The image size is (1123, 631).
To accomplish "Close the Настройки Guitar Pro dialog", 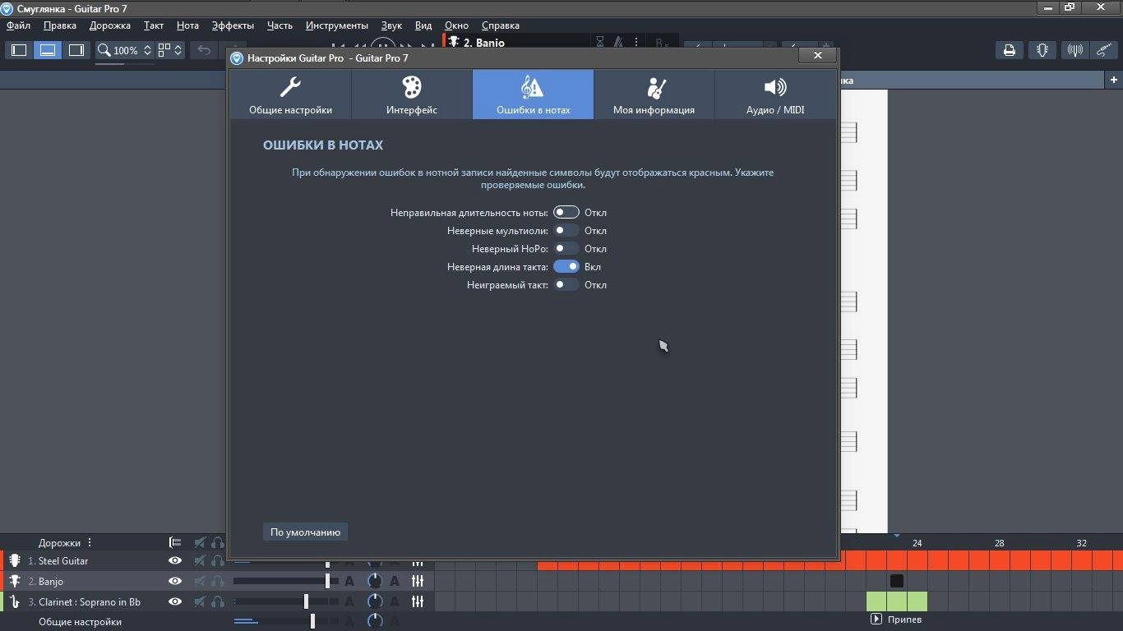I will pyautogui.click(x=817, y=55).
